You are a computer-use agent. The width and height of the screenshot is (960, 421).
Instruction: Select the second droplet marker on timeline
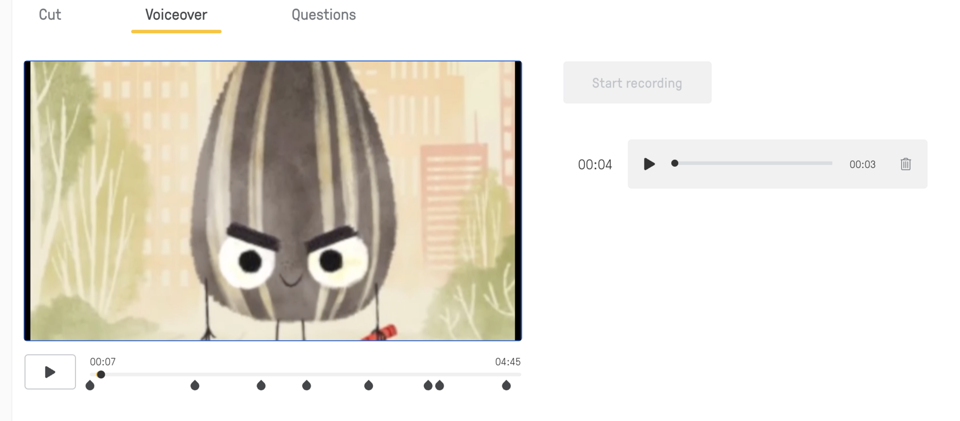(195, 385)
